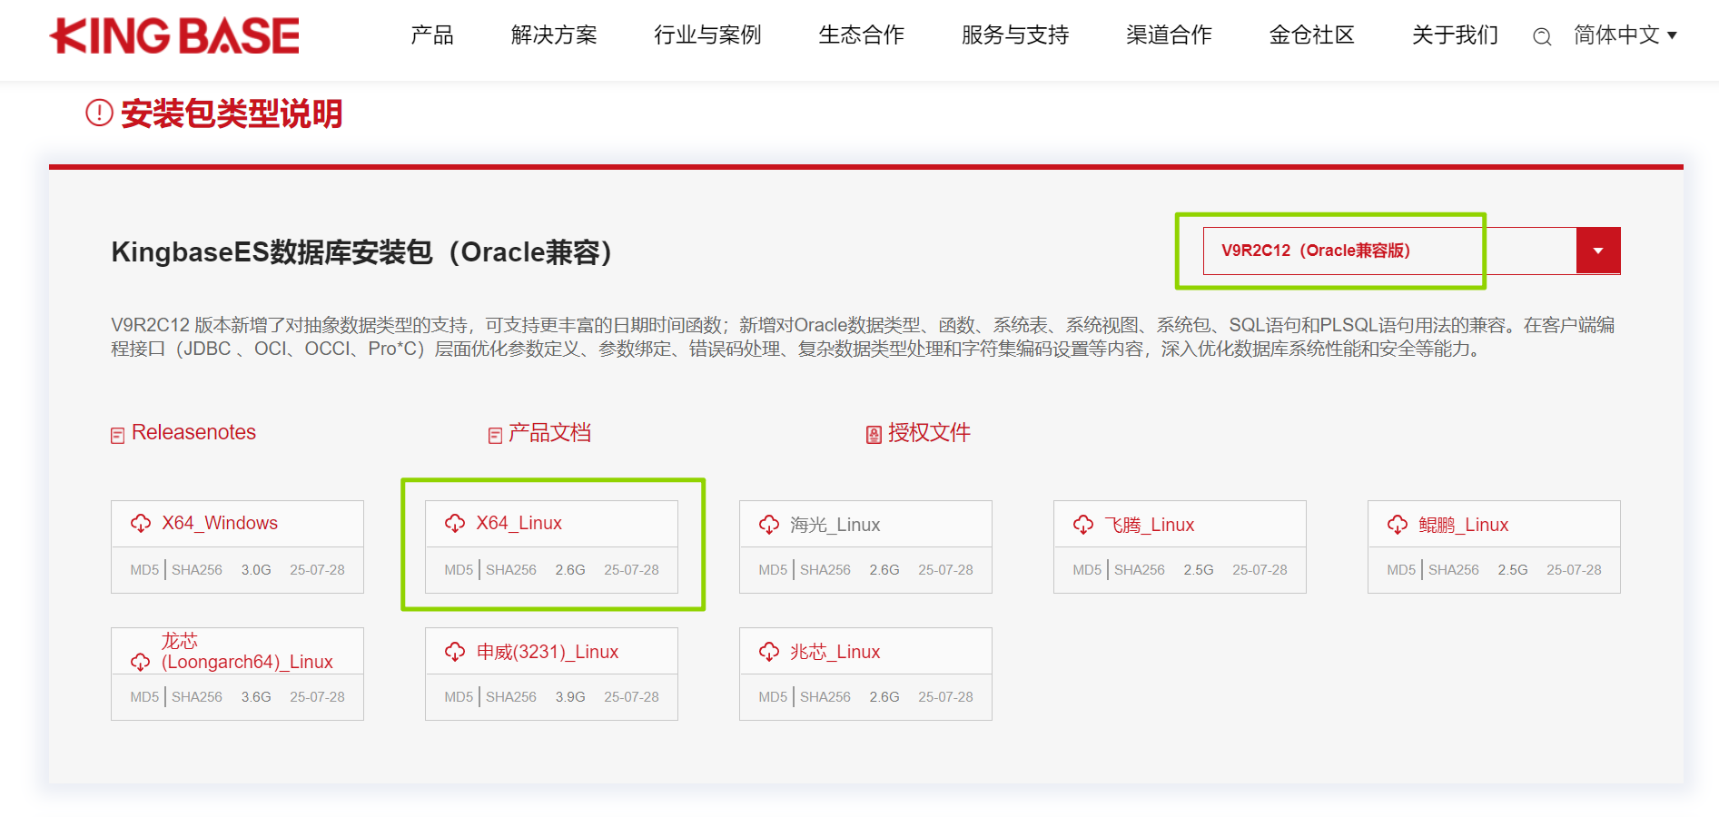This screenshot has width=1719, height=817.
Task: Click the KINGBASE logo
Action: pyautogui.click(x=174, y=35)
